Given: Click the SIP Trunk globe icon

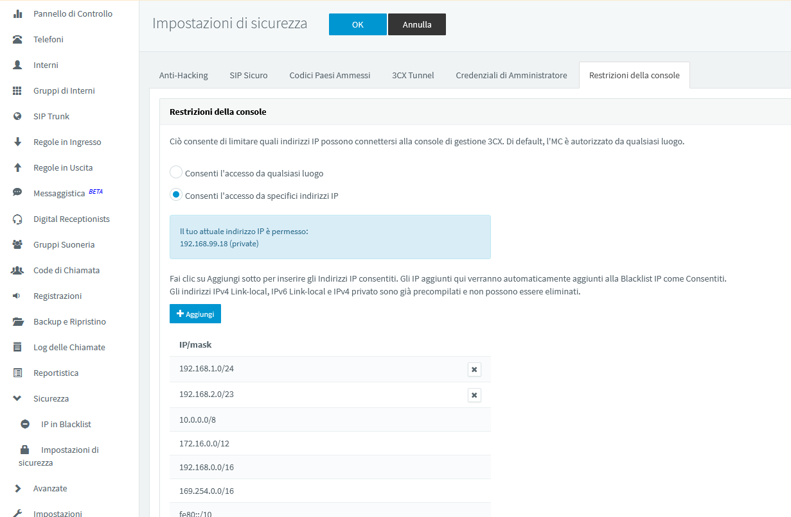Looking at the screenshot, I should click(x=18, y=116).
